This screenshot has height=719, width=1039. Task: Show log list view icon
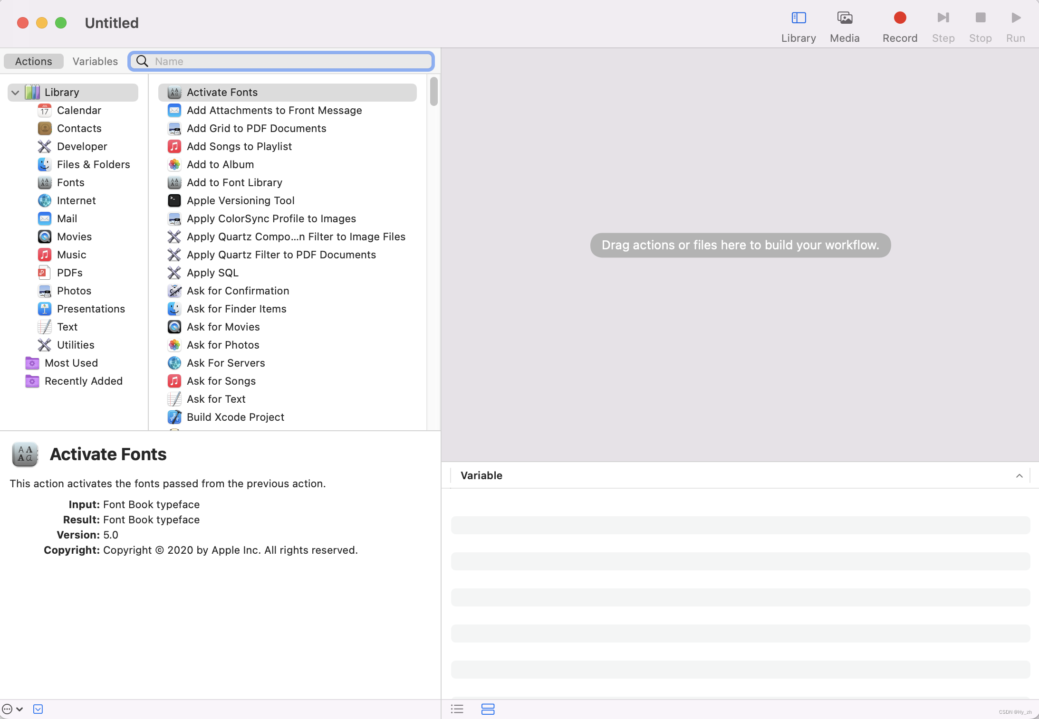coord(457,709)
